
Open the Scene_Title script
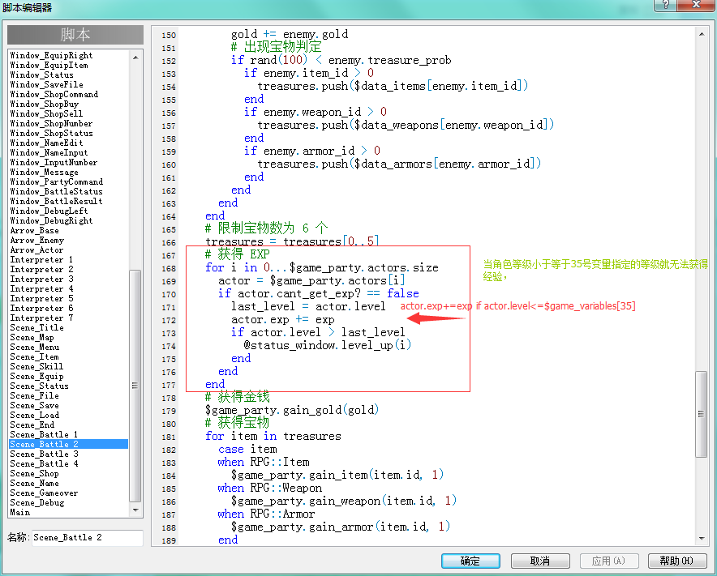(x=37, y=327)
